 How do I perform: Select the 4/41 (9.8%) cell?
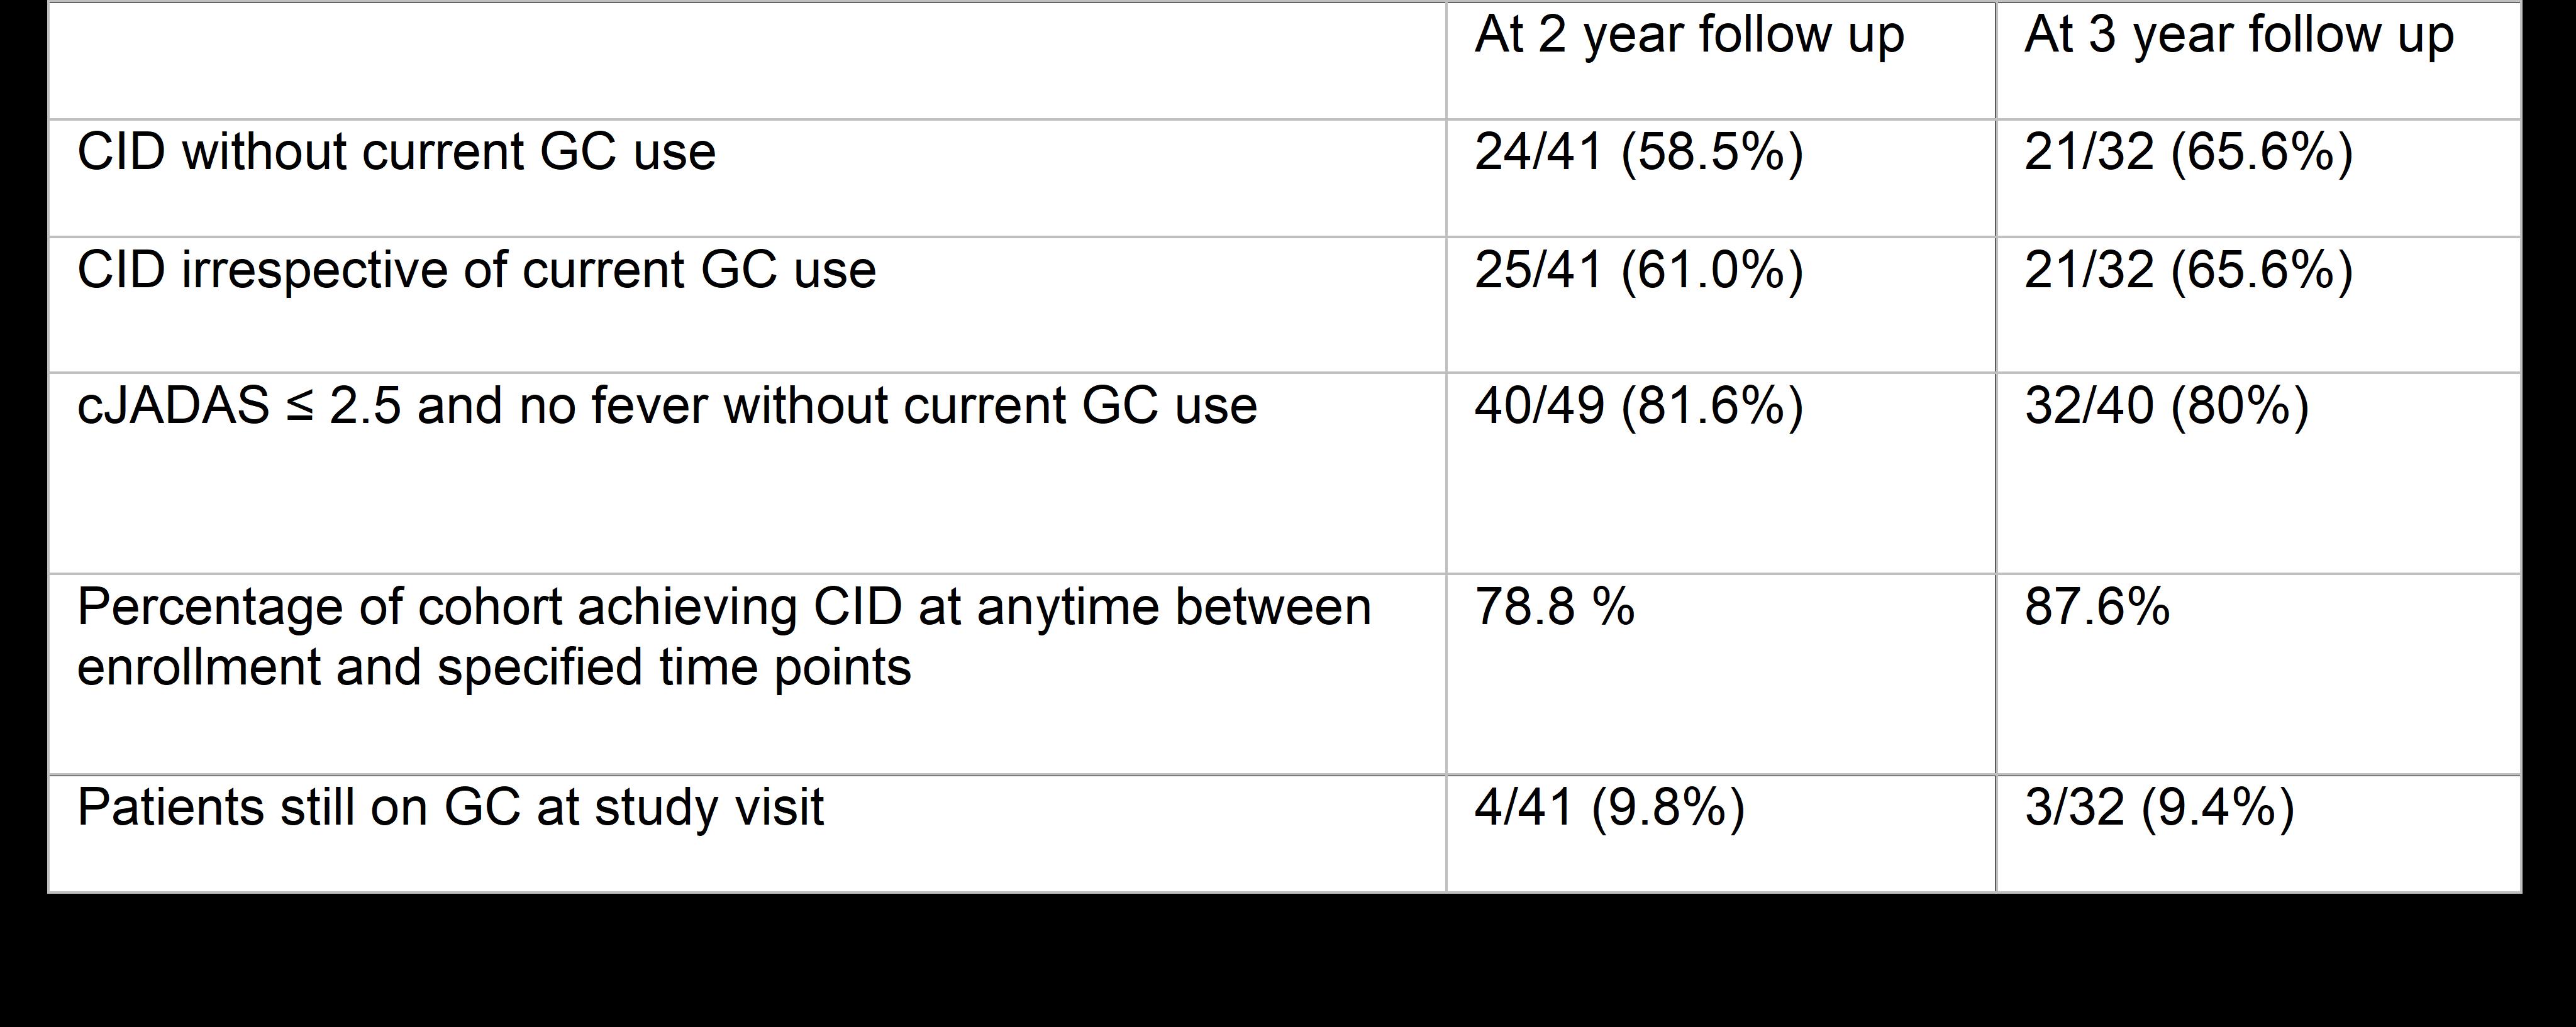click(1609, 807)
